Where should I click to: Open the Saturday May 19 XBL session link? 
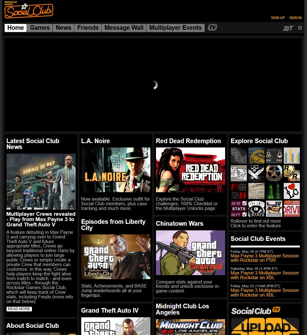pos(265,275)
